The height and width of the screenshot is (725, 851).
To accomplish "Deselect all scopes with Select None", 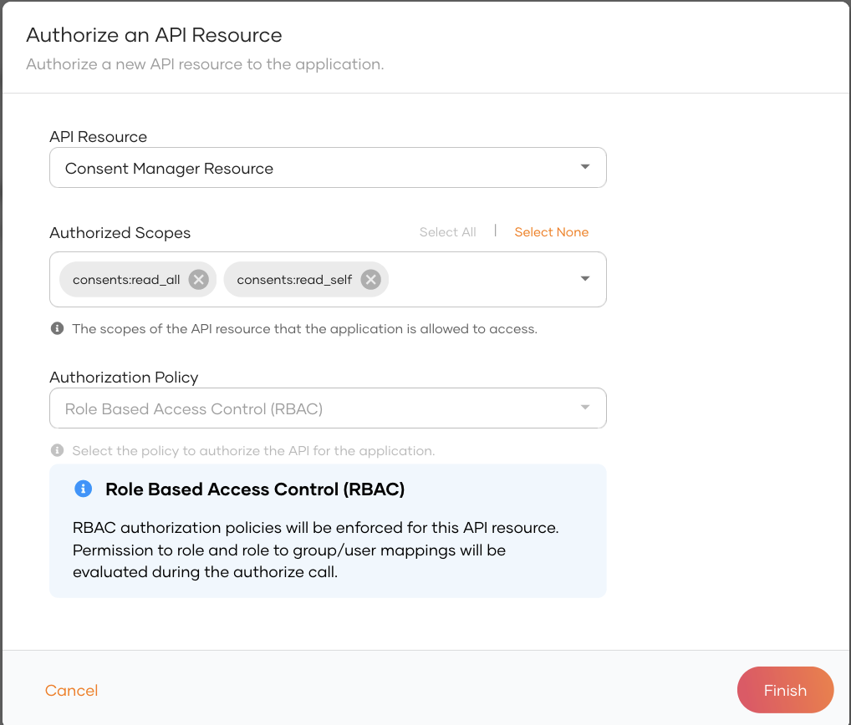I will [x=551, y=231].
